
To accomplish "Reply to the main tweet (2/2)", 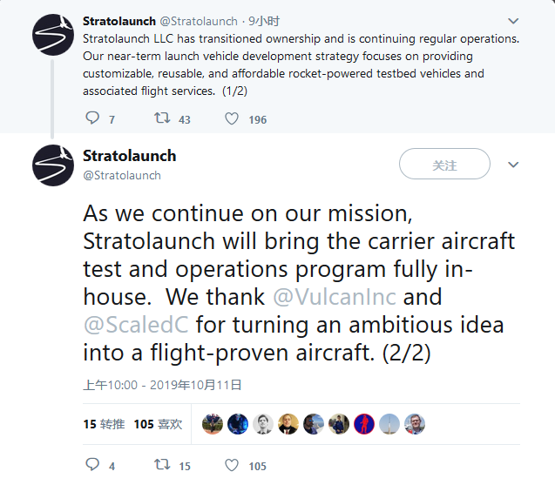I will [x=93, y=465].
